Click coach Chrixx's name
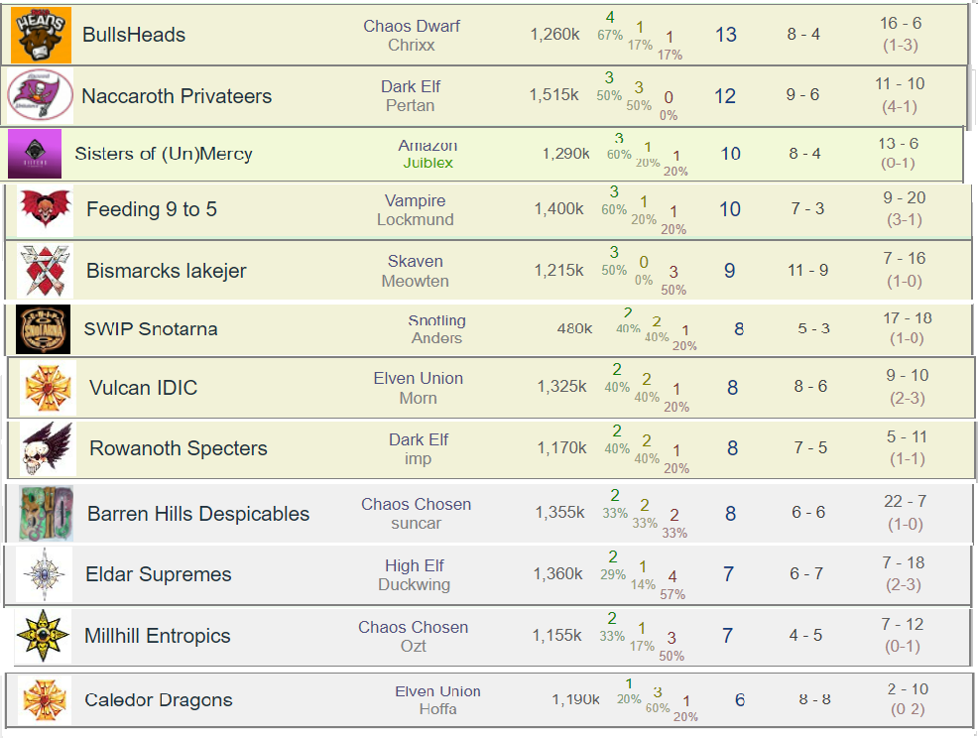The width and height of the screenshot is (978, 738). click(412, 45)
